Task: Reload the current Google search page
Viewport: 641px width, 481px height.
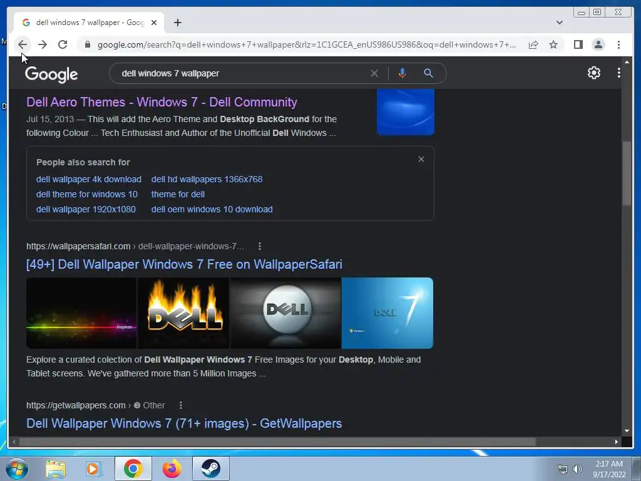Action: coord(63,44)
